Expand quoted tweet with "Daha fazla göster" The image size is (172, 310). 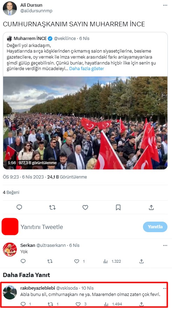point(87,69)
